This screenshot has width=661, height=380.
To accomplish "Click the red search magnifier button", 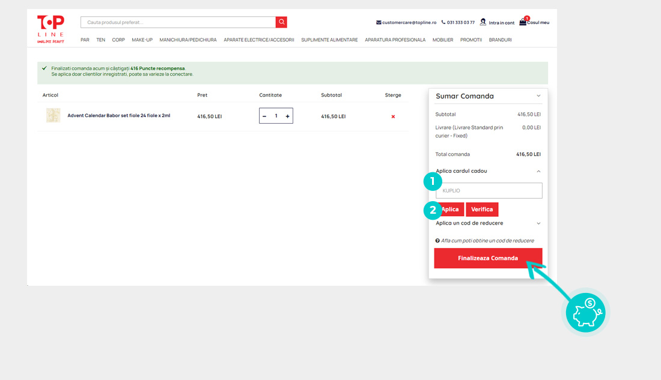I will (x=281, y=22).
